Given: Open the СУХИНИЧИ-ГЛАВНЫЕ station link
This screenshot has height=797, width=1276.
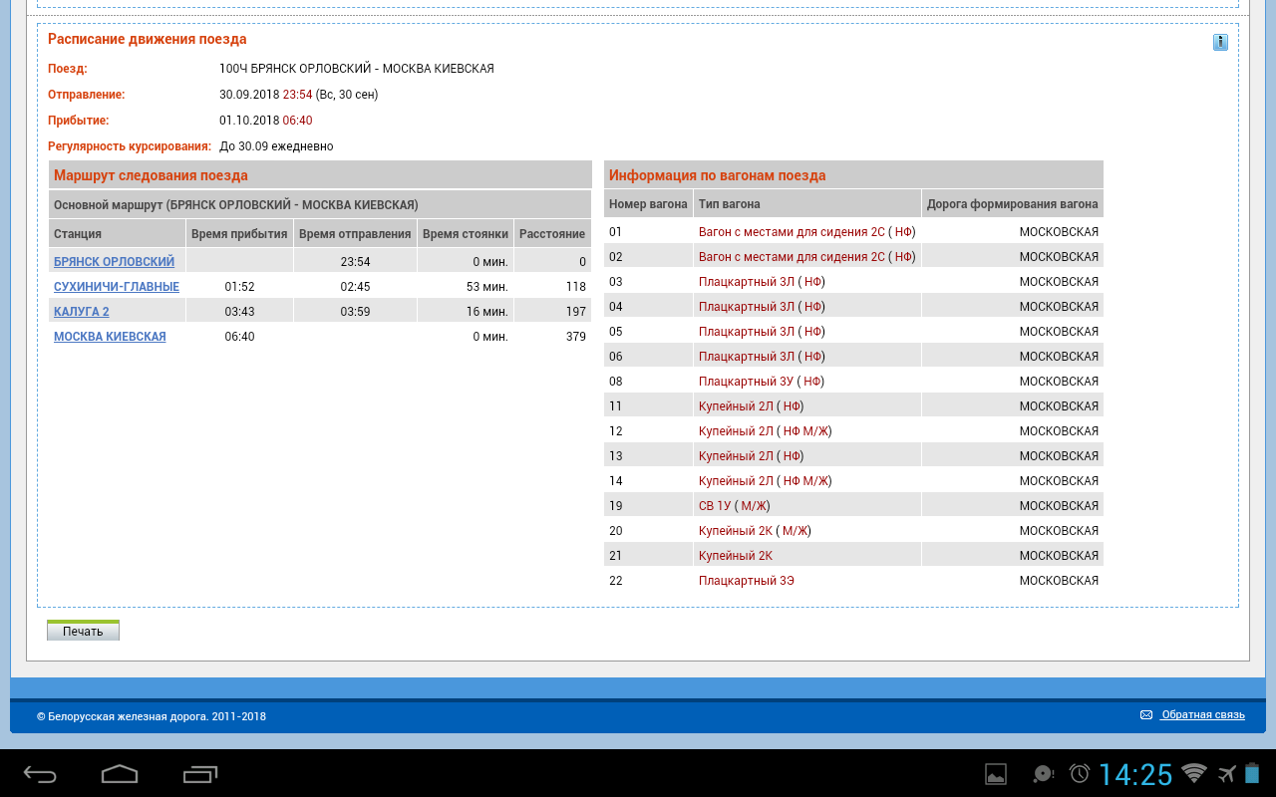Looking at the screenshot, I should tap(117, 287).
